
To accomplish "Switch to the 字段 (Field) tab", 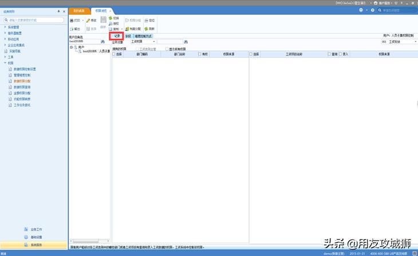I will [128, 36].
